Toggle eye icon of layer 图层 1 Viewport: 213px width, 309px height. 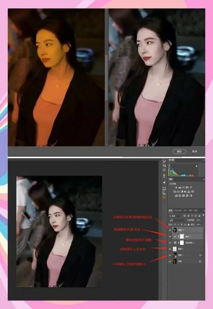170,255
